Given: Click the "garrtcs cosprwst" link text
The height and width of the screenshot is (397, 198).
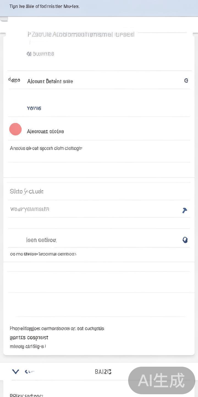Looking at the screenshot, I should [x=29, y=338].
